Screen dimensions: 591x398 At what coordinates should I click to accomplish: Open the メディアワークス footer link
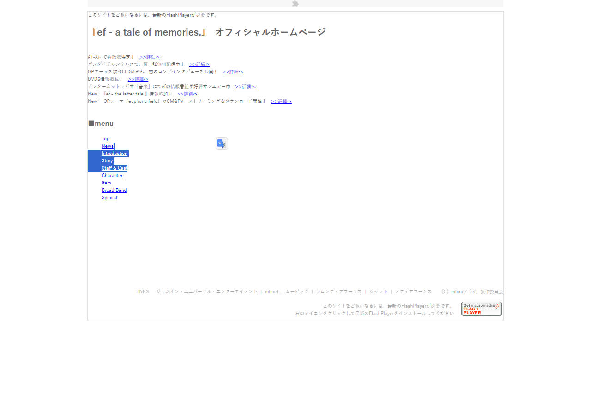413,292
